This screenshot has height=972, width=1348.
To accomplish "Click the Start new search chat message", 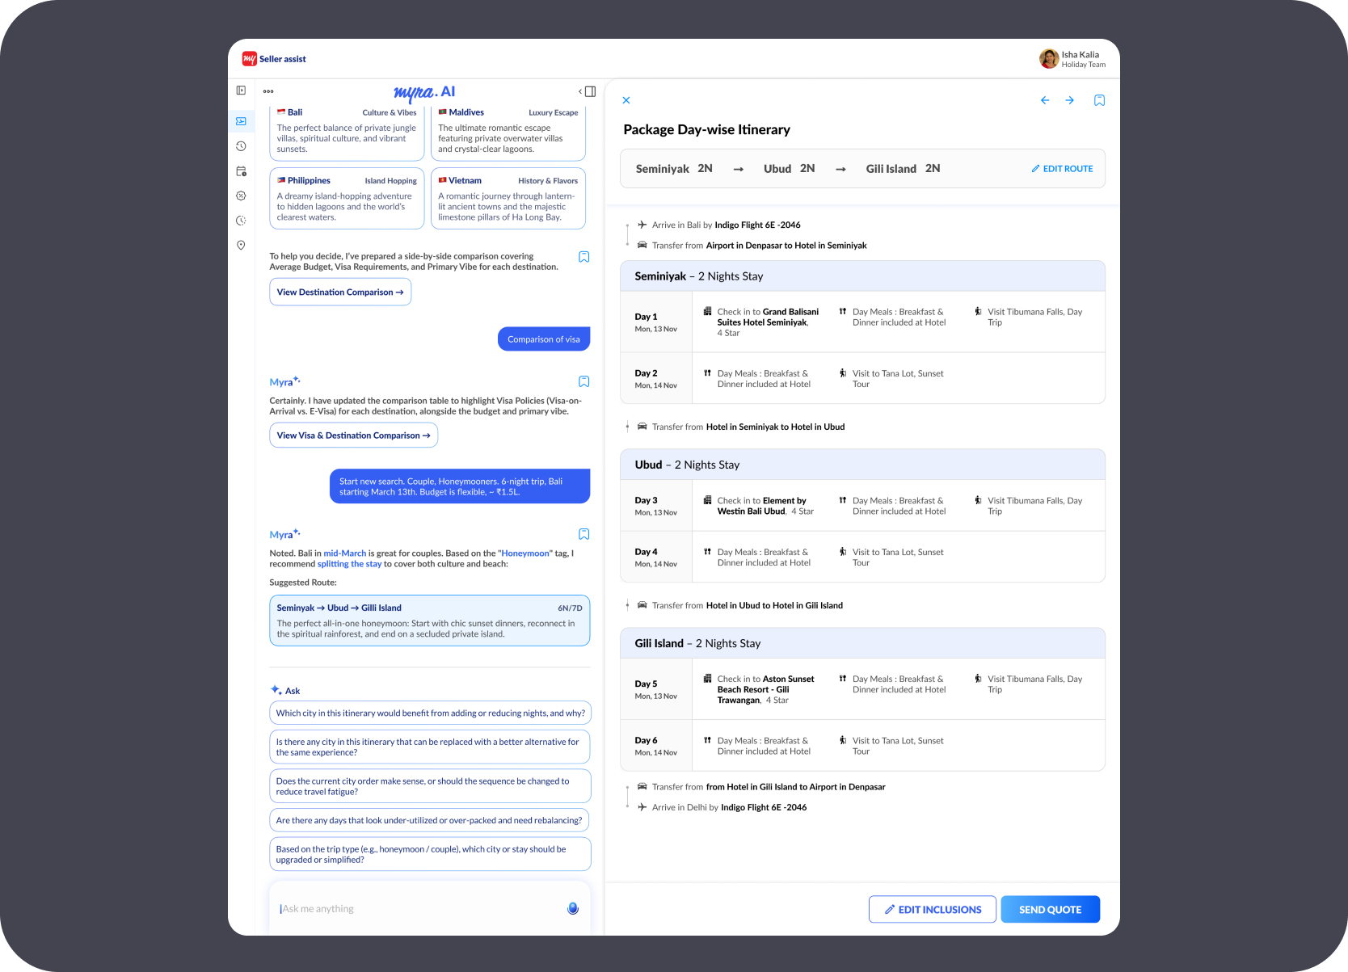I will click(460, 486).
